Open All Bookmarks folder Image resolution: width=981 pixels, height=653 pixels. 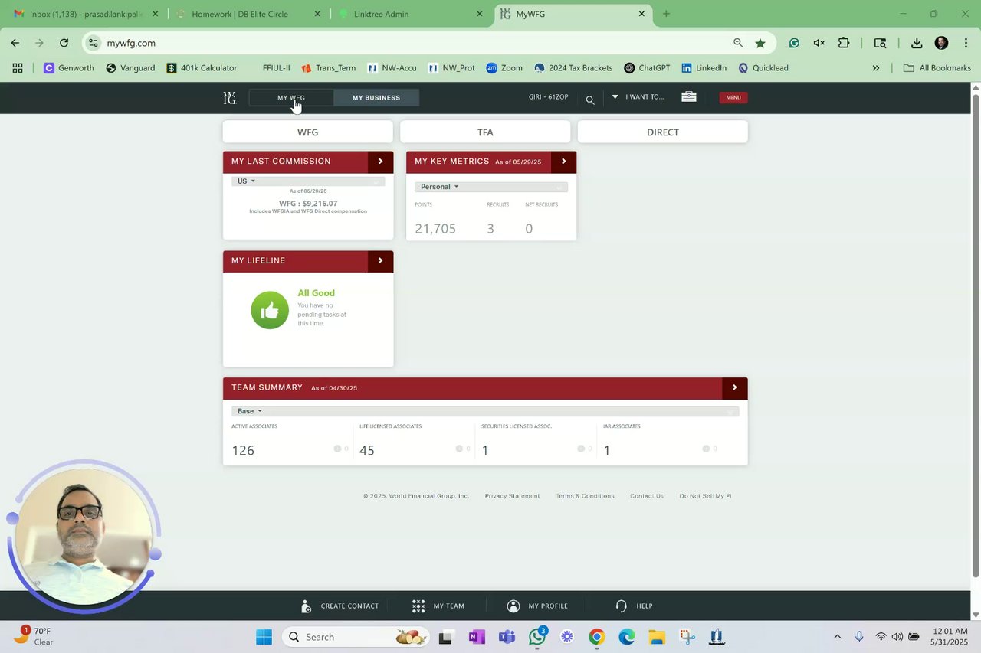[x=937, y=68]
